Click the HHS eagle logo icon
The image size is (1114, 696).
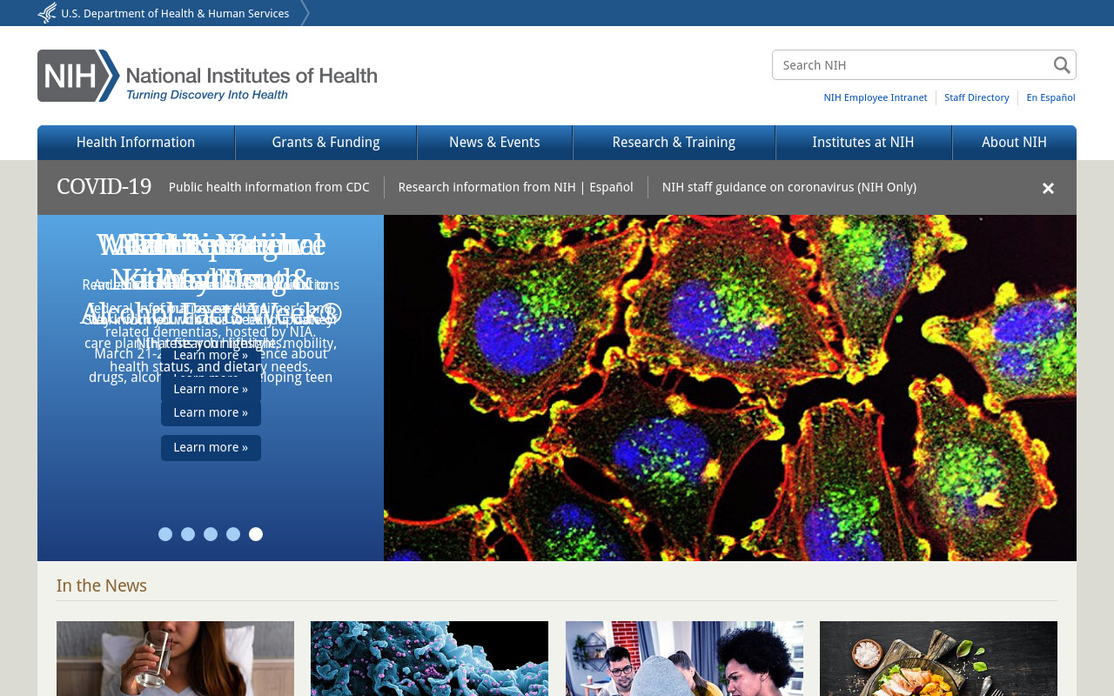tap(47, 13)
